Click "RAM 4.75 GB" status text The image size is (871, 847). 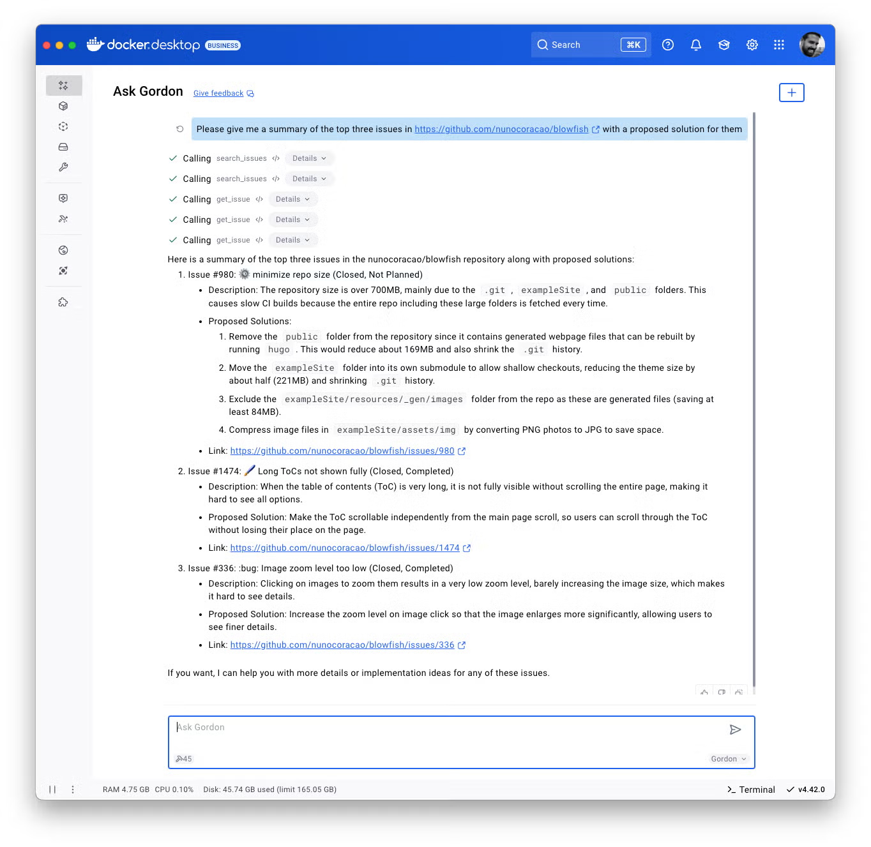click(x=126, y=790)
